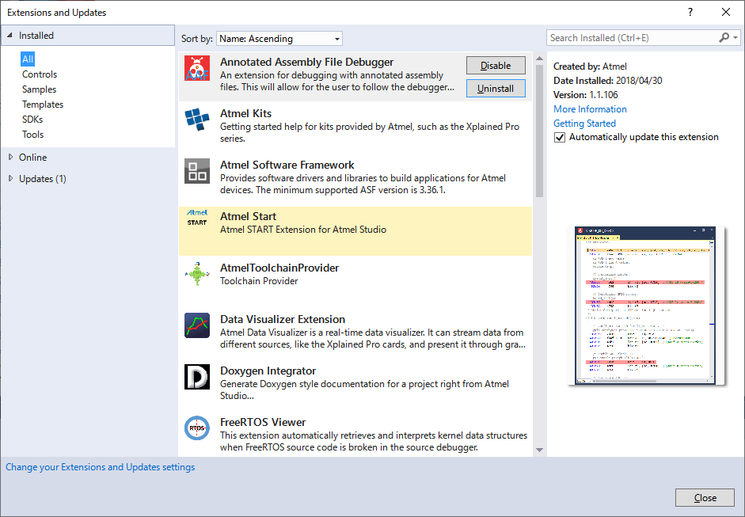Select the Controls category
The width and height of the screenshot is (745, 517).
tap(40, 74)
